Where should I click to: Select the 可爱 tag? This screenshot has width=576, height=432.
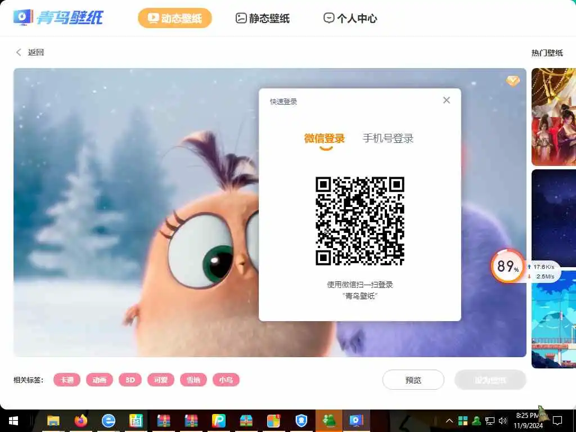coord(160,380)
